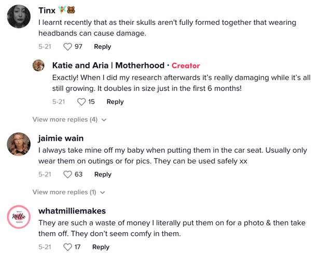Like Tinx's comment with the heart icon
The image size is (336, 256).
point(67,47)
